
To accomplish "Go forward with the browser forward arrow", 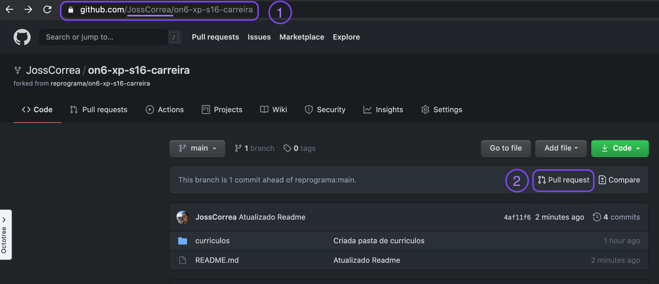I will point(28,9).
